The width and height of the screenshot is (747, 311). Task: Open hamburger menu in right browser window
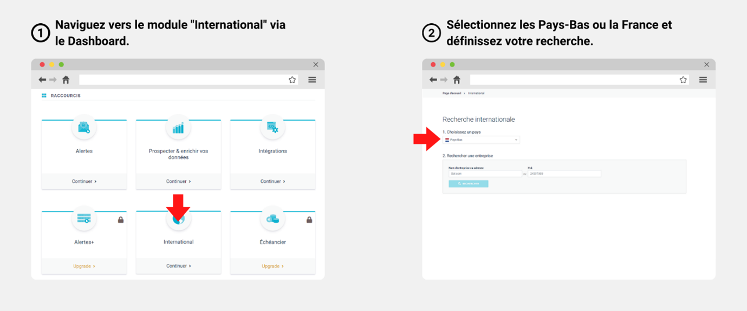(x=703, y=80)
